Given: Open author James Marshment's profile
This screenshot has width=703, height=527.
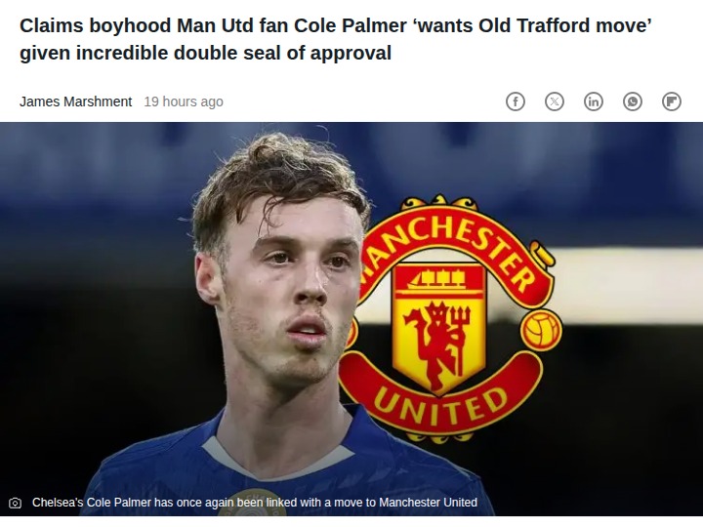Looking at the screenshot, I should pos(76,101).
